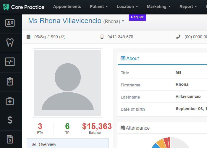Open the heartbeat monitor sidebar icon
This screenshot has width=207, height=148.
click(x=10, y=62)
